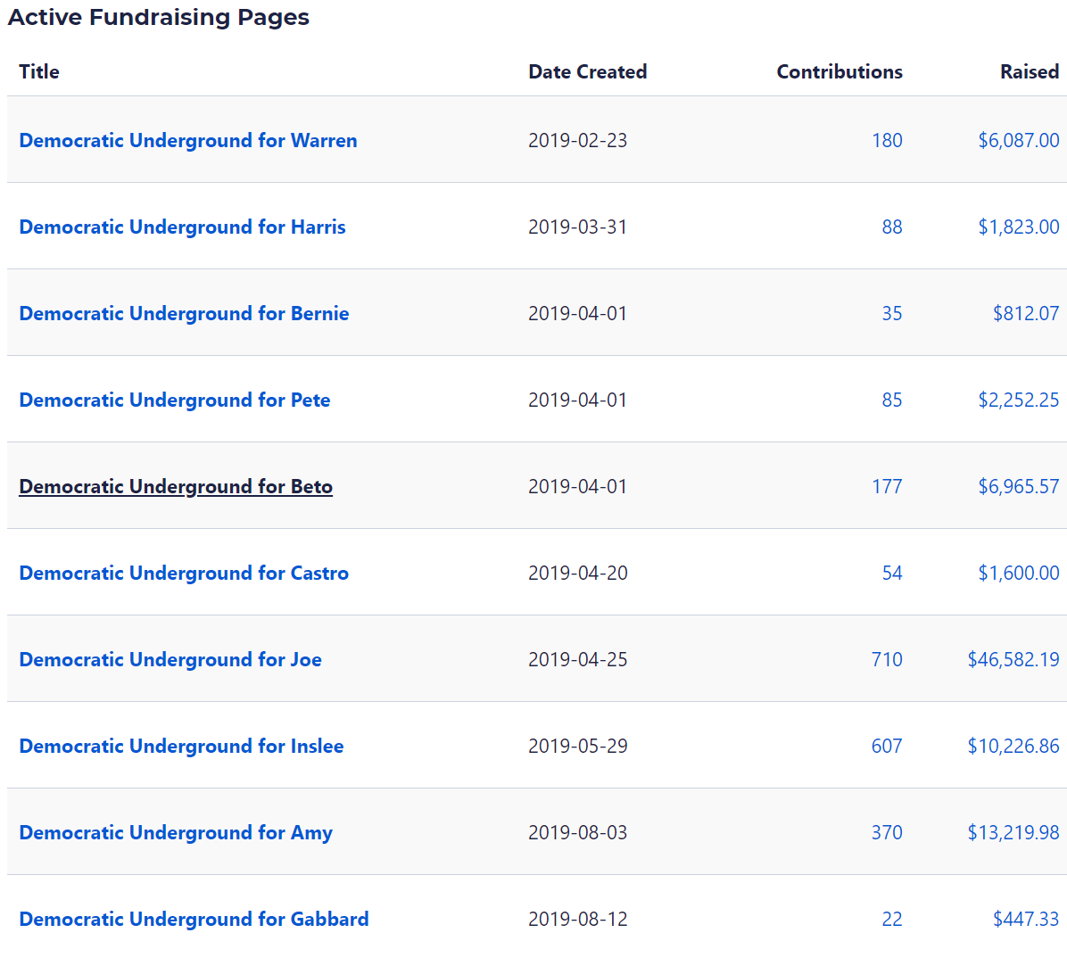Visit Democratic Underground for Inslee link
This screenshot has width=1067, height=966.
(x=181, y=747)
